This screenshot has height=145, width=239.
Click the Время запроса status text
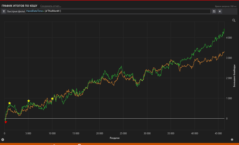[x=226, y=6]
